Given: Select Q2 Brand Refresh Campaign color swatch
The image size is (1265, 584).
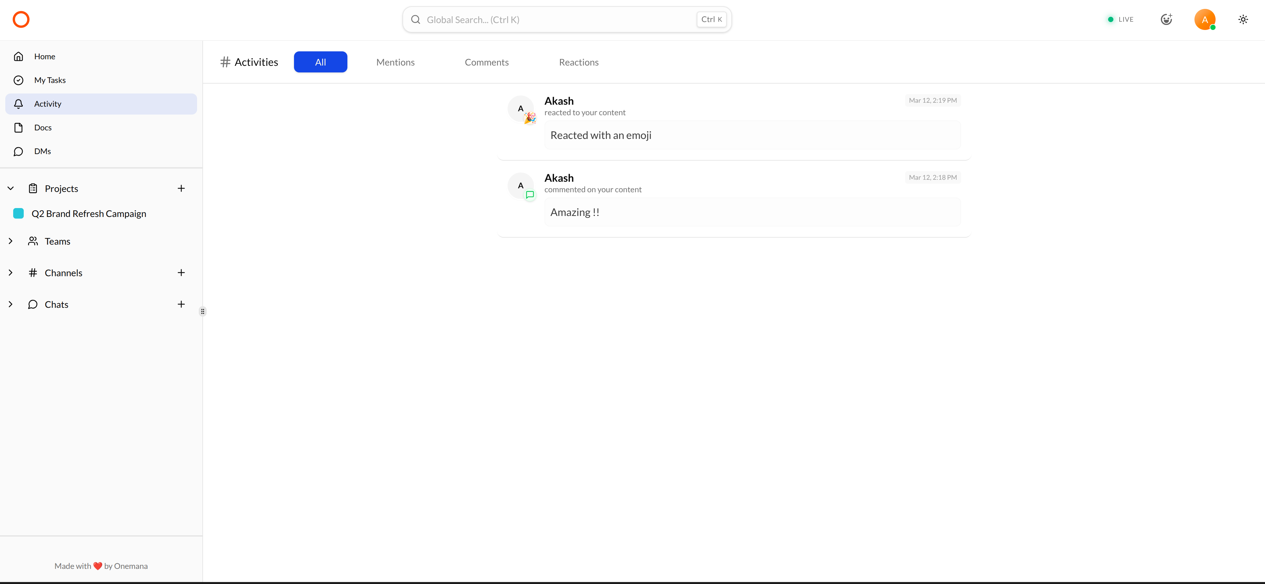Looking at the screenshot, I should (19, 213).
